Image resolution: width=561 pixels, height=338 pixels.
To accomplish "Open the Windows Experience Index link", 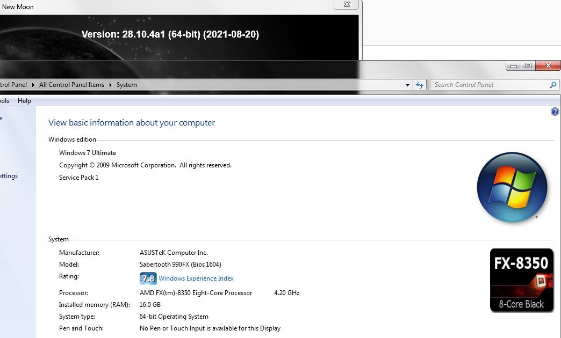I will click(196, 278).
